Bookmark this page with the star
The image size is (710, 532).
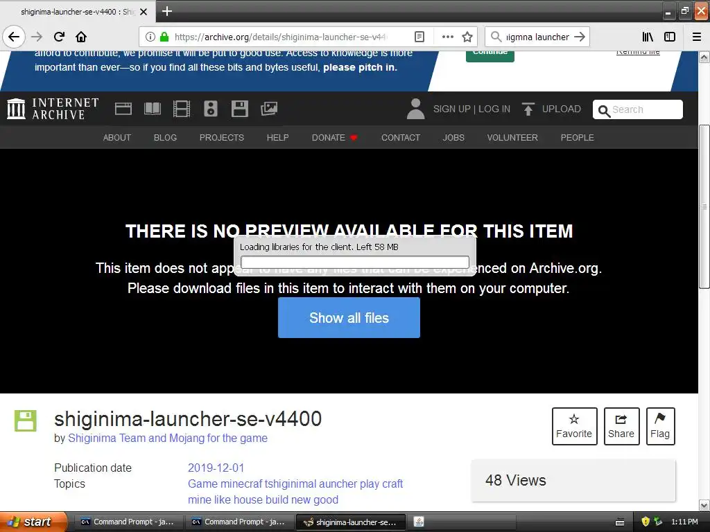point(467,37)
